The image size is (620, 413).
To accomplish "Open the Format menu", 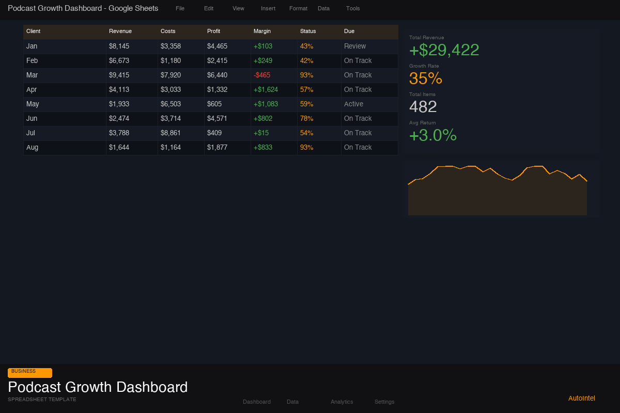I will pos(298,9).
